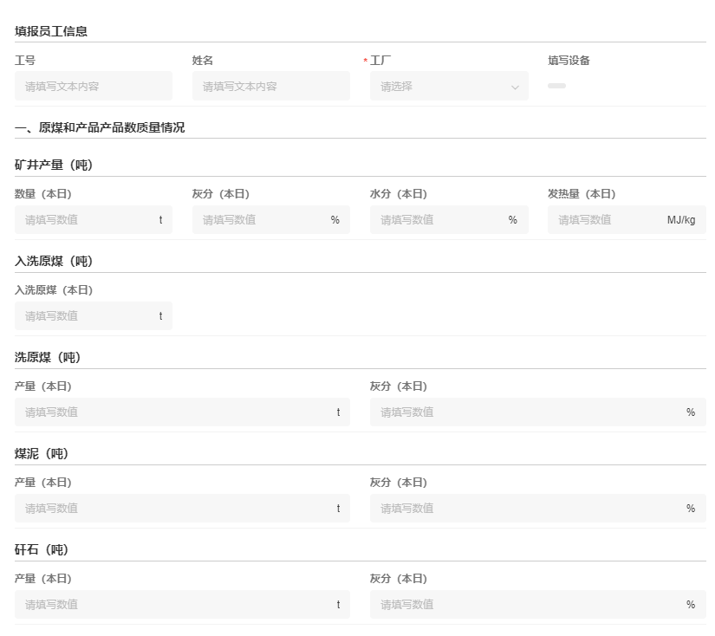Focus the 矸石 灰分 (本日) field
The image size is (715, 636).
pos(530,604)
